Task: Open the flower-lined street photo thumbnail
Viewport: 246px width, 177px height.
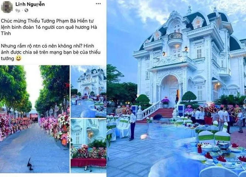Action: pyautogui.click(x=35, y=119)
